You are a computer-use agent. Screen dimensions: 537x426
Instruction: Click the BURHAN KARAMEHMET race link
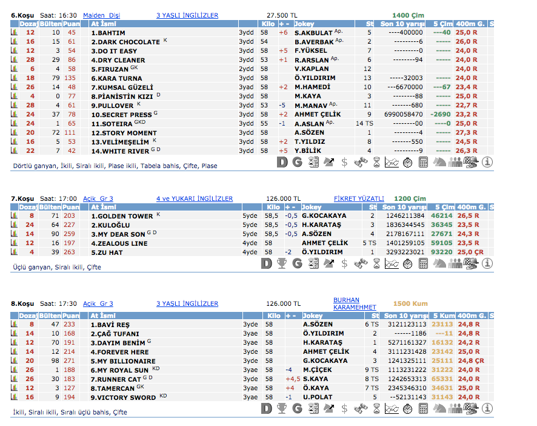[x=355, y=303]
